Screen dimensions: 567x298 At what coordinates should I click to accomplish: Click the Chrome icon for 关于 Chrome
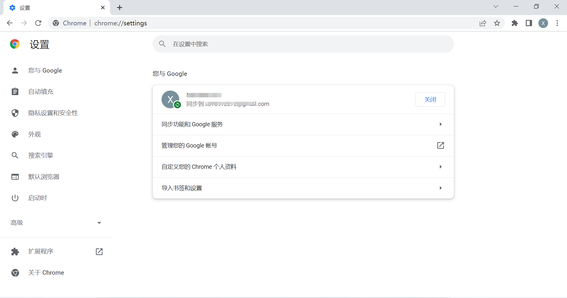coord(15,273)
